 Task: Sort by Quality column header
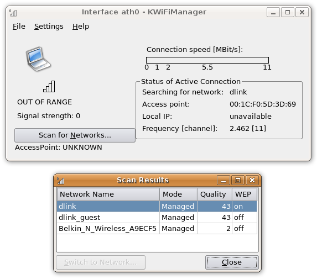pos(215,194)
